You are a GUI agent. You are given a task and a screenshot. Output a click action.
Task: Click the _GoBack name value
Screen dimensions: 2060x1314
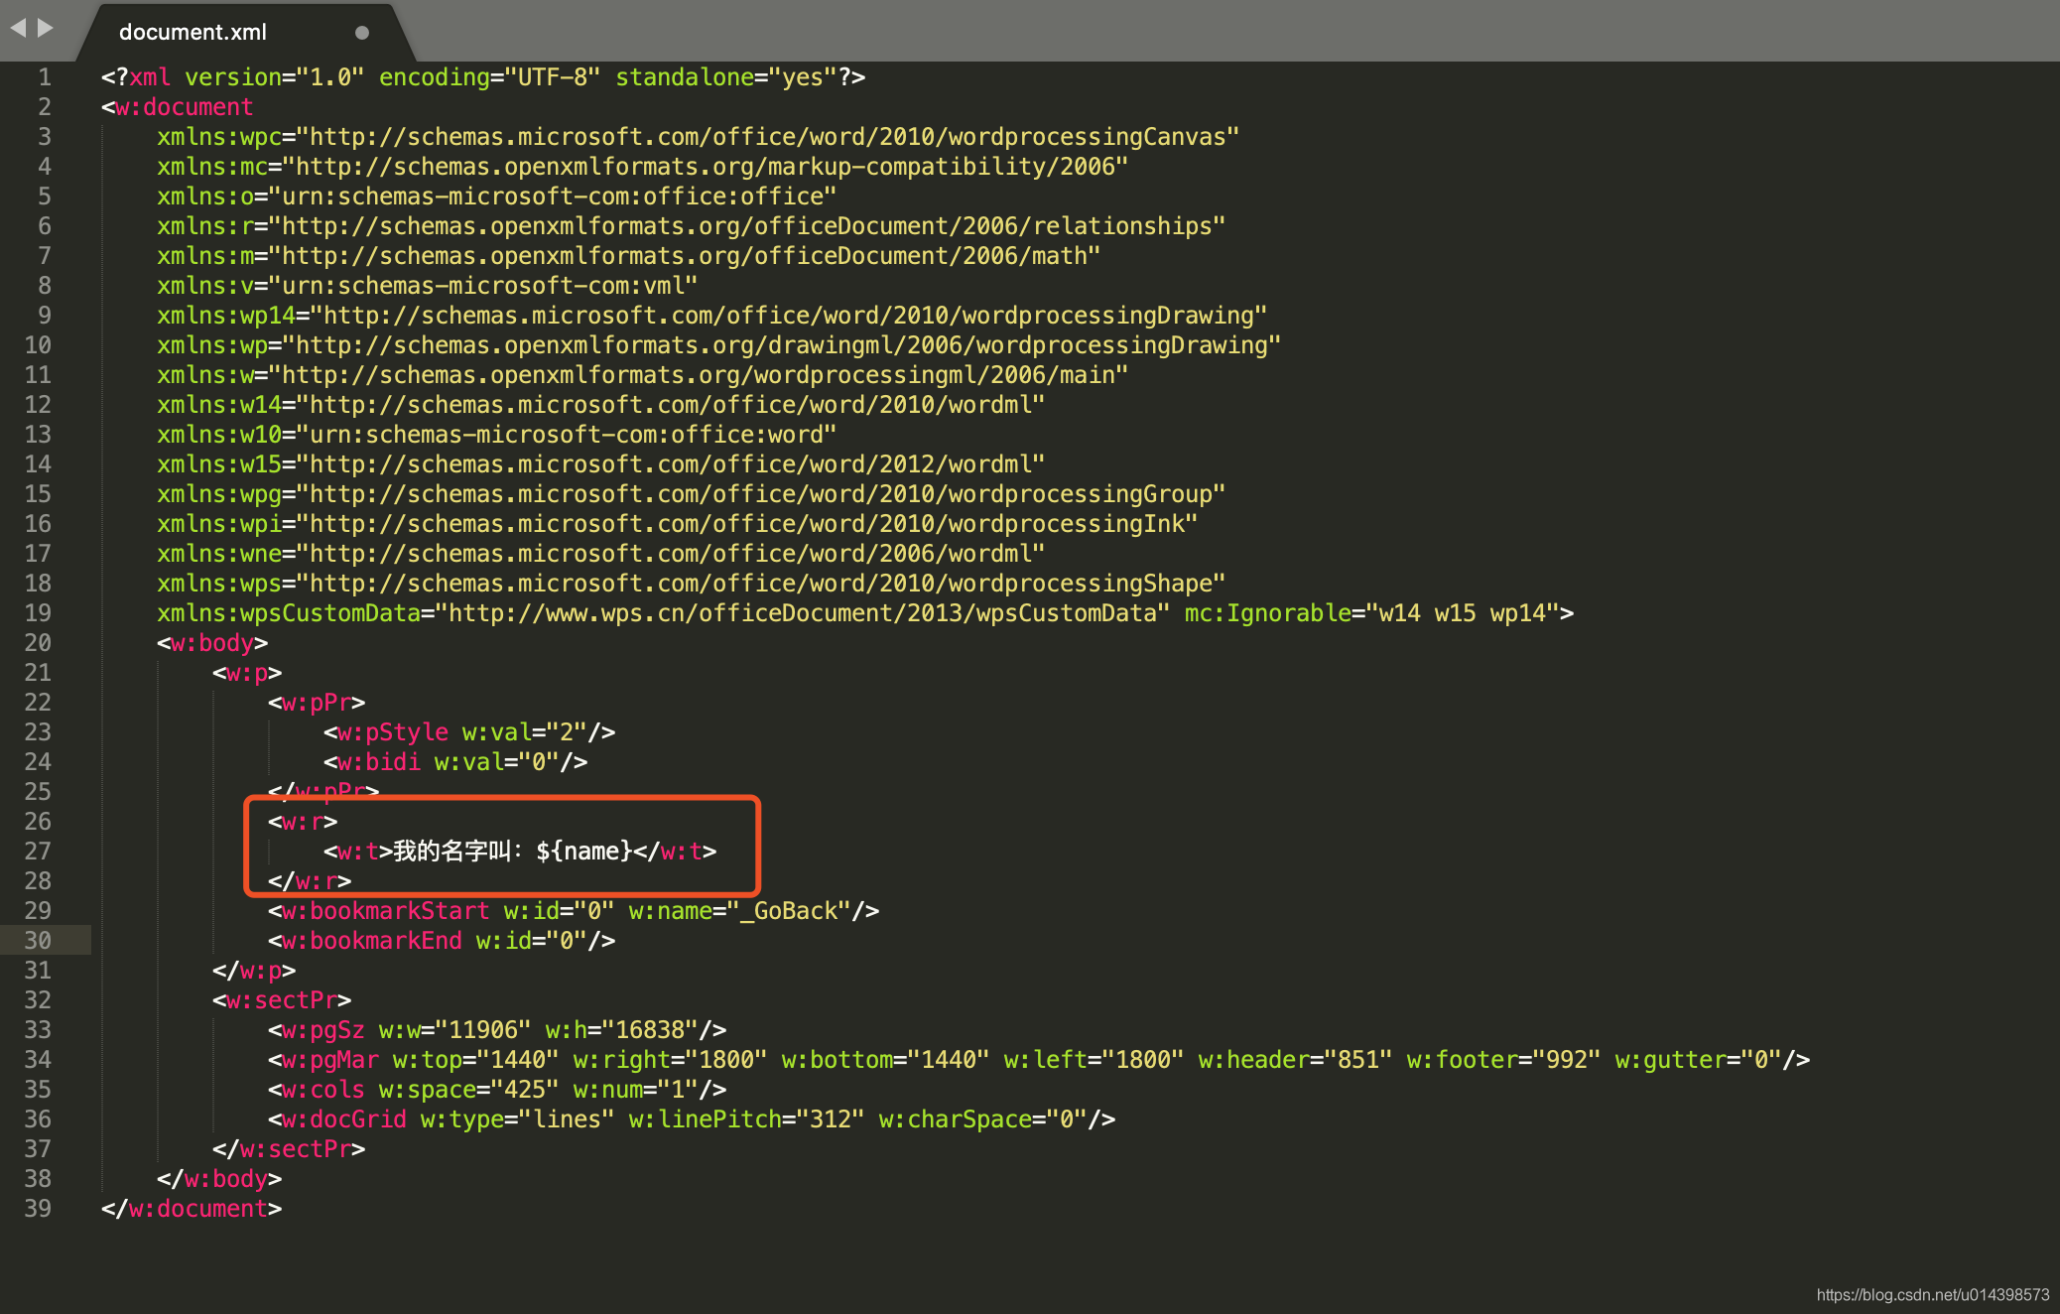[789, 911]
